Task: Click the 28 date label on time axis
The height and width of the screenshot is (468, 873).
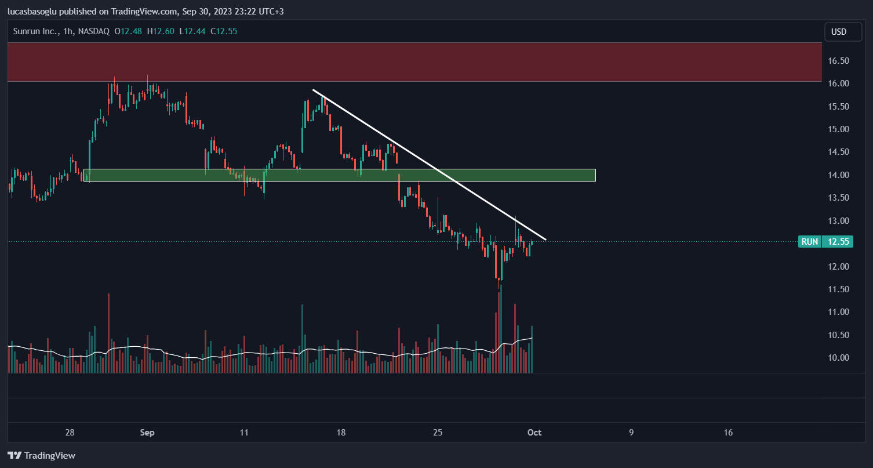Action: [x=70, y=433]
